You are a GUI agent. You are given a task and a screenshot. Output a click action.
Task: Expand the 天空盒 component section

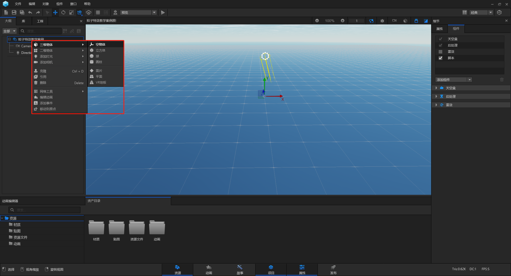tap(436, 88)
